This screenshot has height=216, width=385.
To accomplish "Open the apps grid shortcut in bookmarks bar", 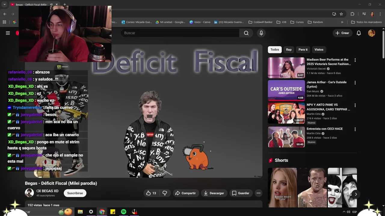I will tap(4, 22).
